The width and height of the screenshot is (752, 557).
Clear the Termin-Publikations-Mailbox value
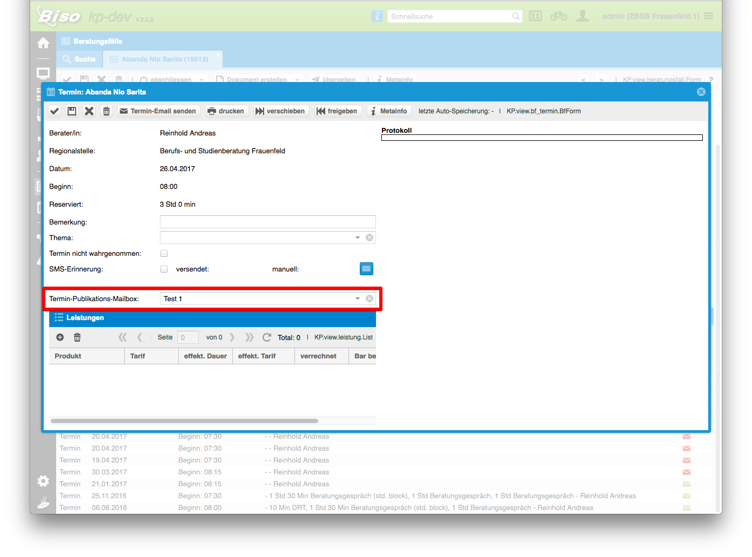click(370, 298)
